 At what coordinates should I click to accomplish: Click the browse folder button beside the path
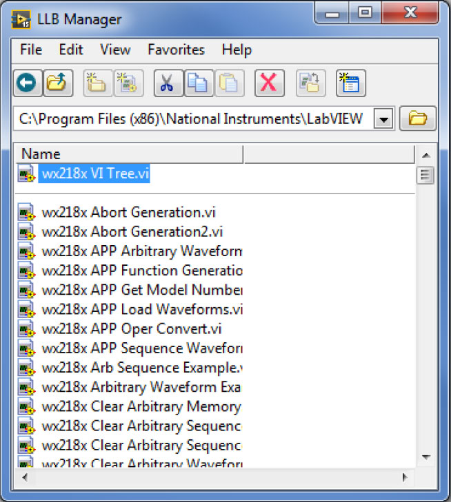coord(418,118)
